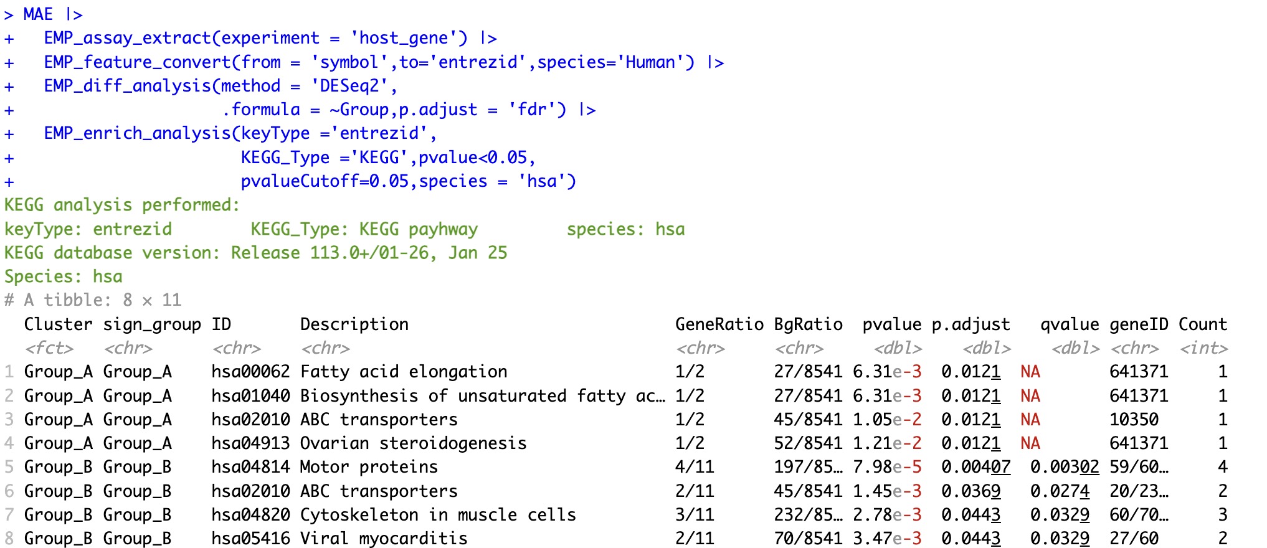Image resolution: width=1267 pixels, height=548 pixels.
Task: Click the p.adjust column header
Action: [970, 324]
